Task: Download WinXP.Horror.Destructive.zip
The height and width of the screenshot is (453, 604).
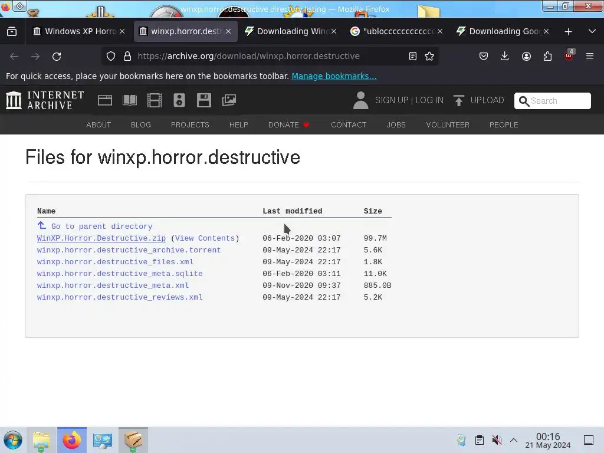Action: click(x=101, y=238)
